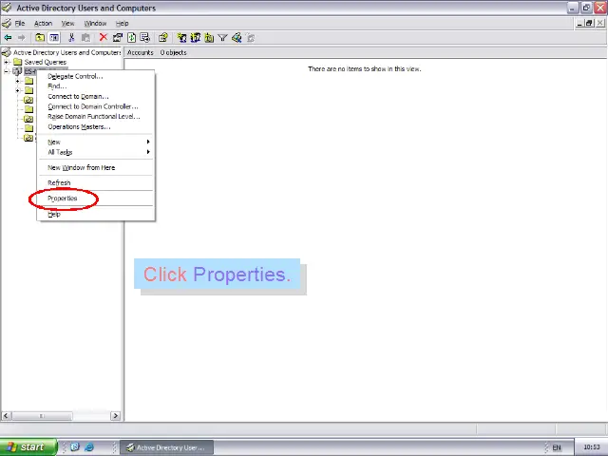Screen dimensions: 608x456
Task: Open the Window menu in menu bar
Action: 95,23
